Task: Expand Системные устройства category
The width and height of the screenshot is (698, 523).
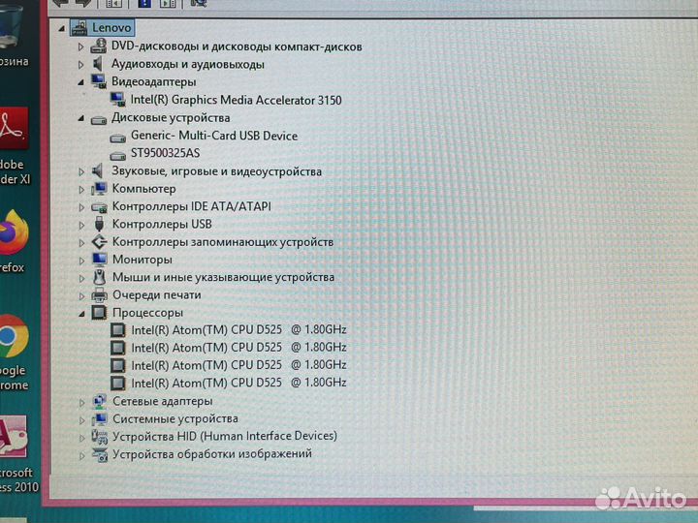Action: coord(81,419)
